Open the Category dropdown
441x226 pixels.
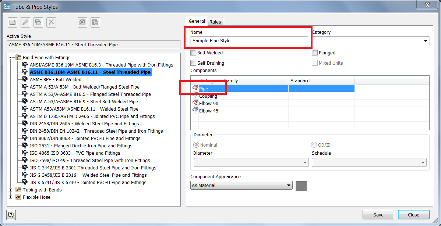pyautogui.click(x=426, y=41)
